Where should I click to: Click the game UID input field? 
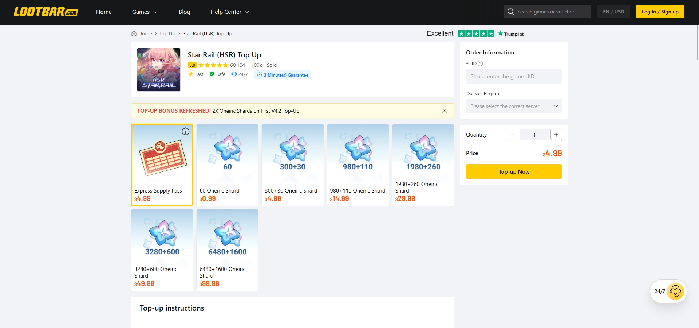tap(514, 76)
